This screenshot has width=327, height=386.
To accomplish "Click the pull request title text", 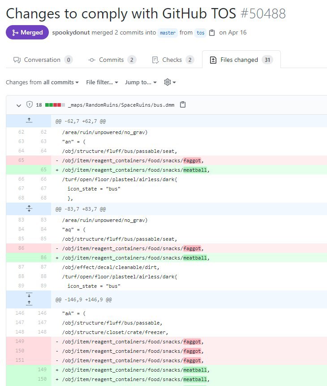I will coord(121,13).
